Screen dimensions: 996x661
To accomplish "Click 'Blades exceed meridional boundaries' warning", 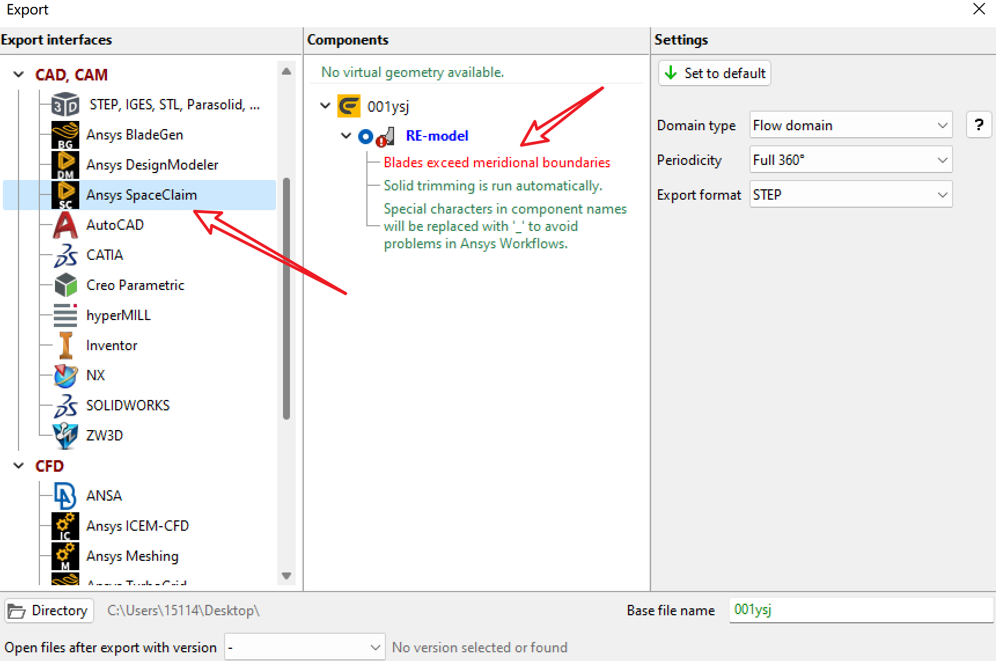I will click(x=497, y=163).
